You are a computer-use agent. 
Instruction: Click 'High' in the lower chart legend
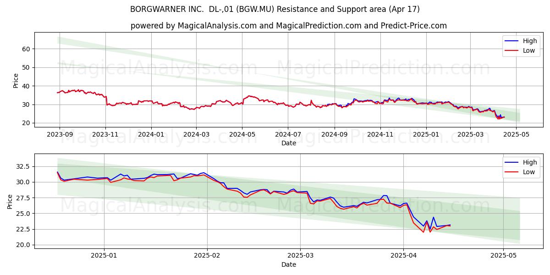[x=530, y=162]
